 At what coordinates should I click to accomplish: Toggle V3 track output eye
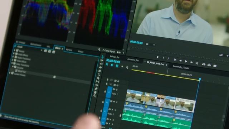(x=118, y=81)
